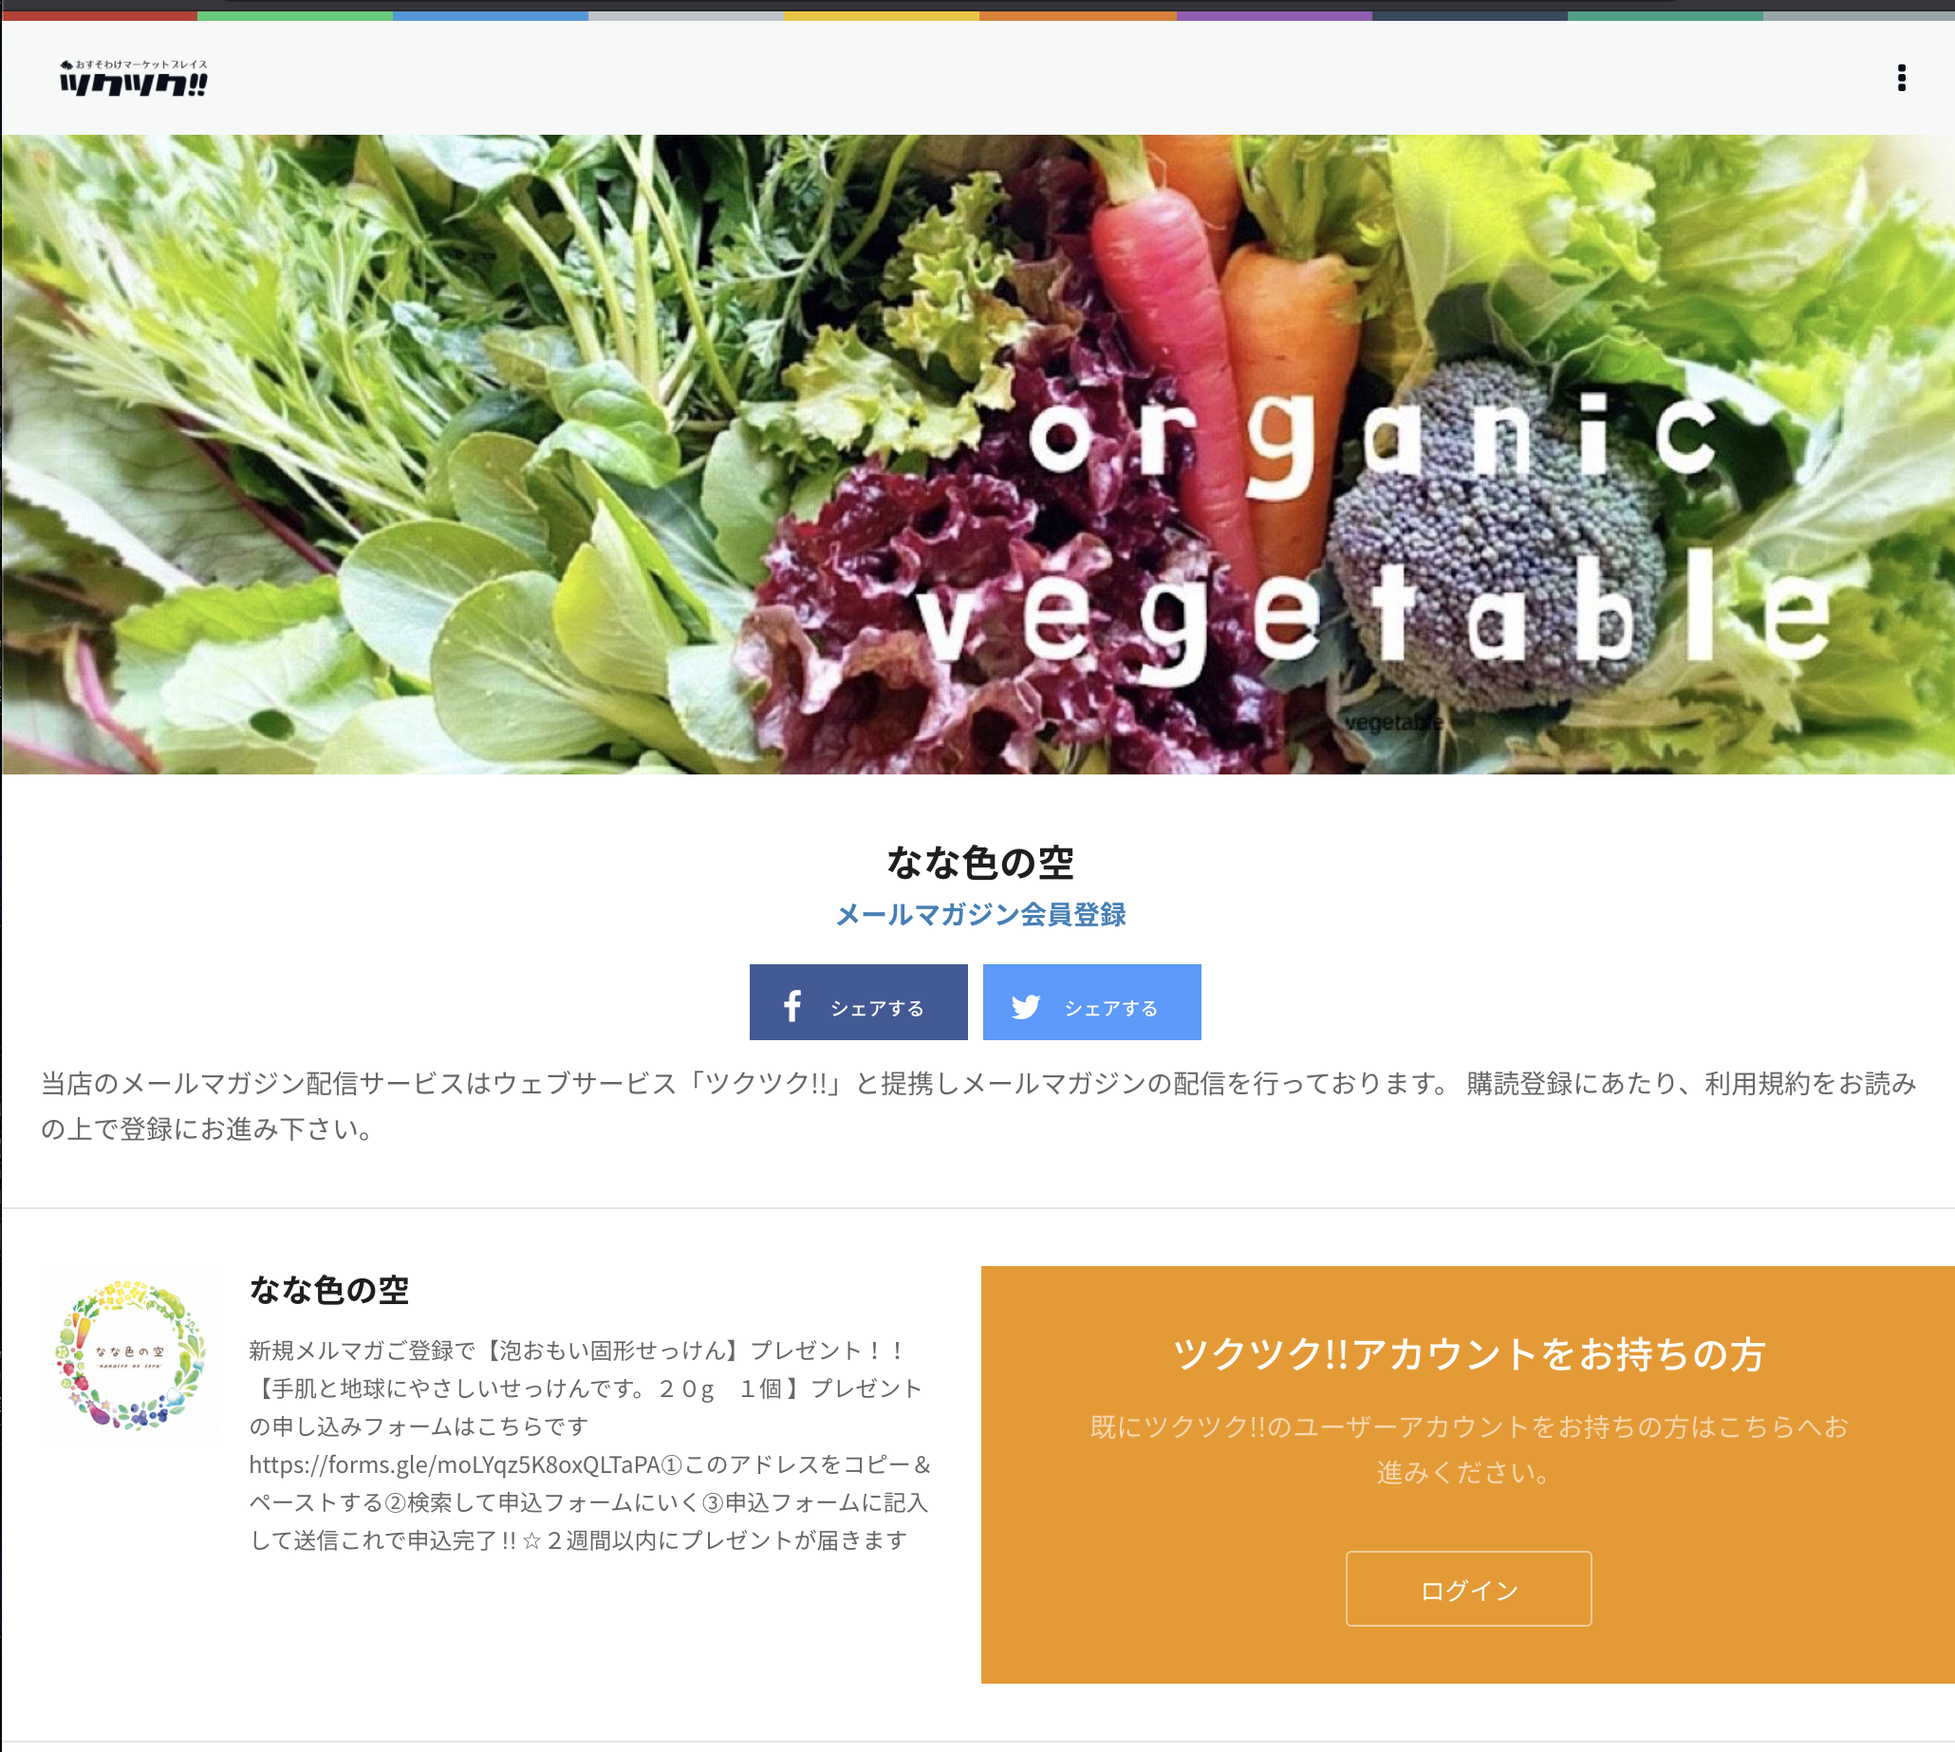1955x1752 pixels.
Task: Click the Twitter bird icon
Action: pyautogui.click(x=1026, y=1007)
